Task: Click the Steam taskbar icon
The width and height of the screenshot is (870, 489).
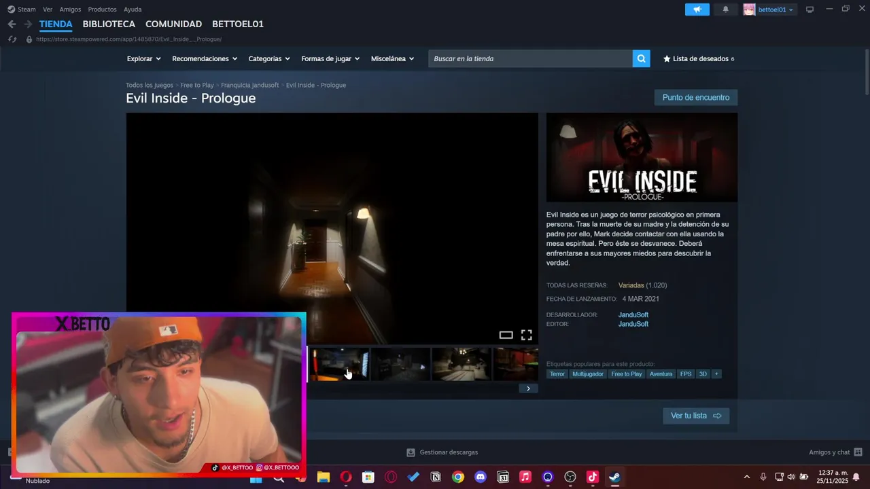Action: (614, 477)
